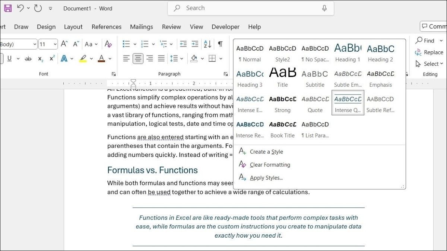Increase paragraph indent
Image resolution: width=447 pixels, height=251 pixels.
coord(195,44)
